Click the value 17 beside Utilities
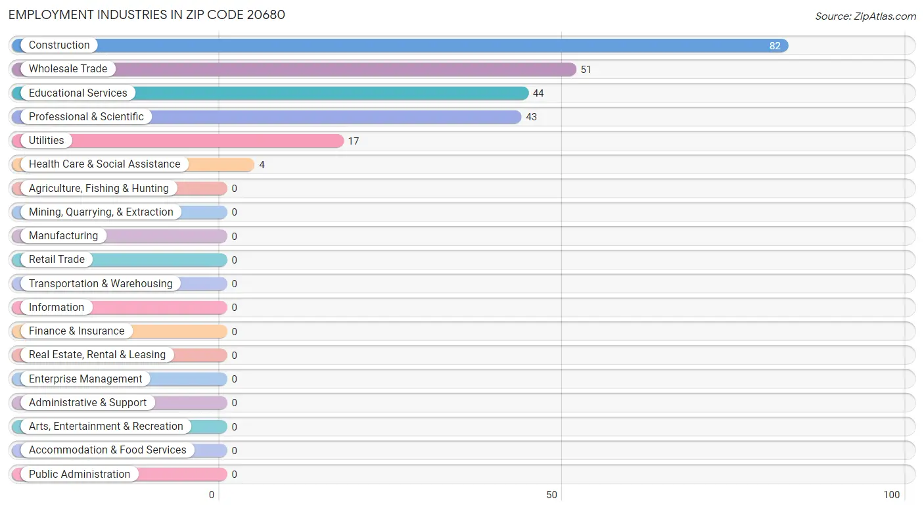This screenshot has width=924, height=510. [354, 141]
